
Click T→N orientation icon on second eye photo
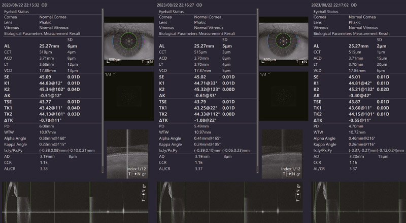[x=302, y=62]
